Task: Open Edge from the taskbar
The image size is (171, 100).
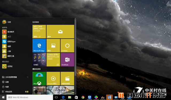Action: (x=63, y=97)
